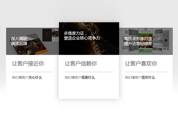This screenshot has width=178, height=119.
Task: Click the divider line under 让客户接近你
Action: pyautogui.click(x=32, y=72)
